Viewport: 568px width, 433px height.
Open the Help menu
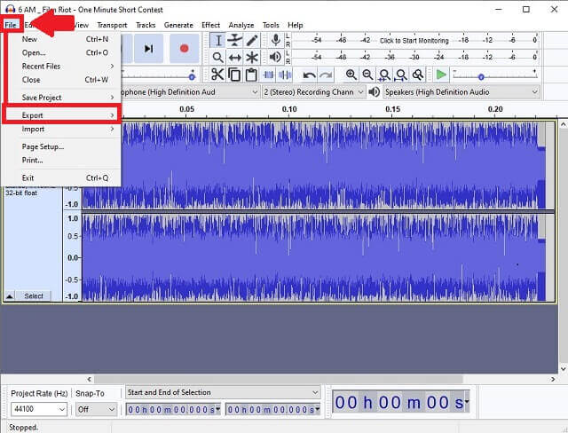[x=296, y=25]
